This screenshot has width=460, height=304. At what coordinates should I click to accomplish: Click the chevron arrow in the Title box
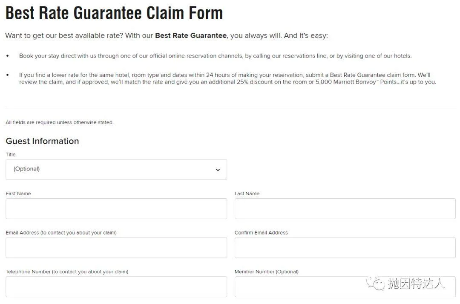(218, 170)
